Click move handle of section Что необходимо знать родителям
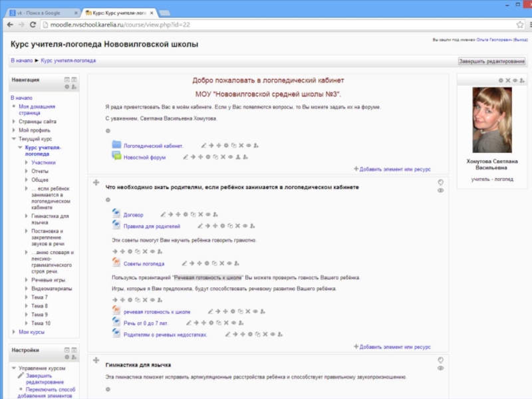This screenshot has width=532, height=399. [x=96, y=182]
